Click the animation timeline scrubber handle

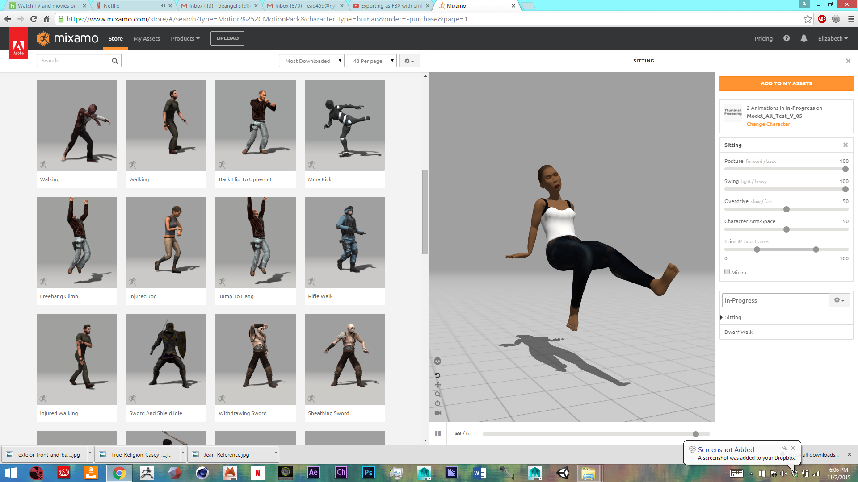point(696,434)
